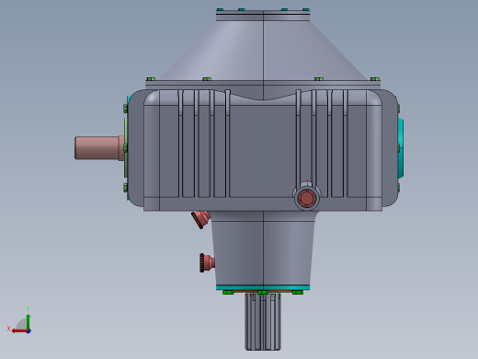Select the round red plug on housing front
This screenshot has width=478, height=359.
tap(307, 198)
